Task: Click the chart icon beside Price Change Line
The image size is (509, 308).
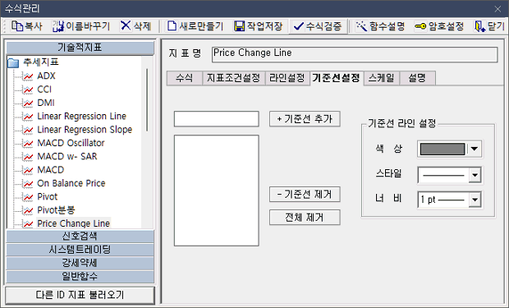Action: point(28,223)
